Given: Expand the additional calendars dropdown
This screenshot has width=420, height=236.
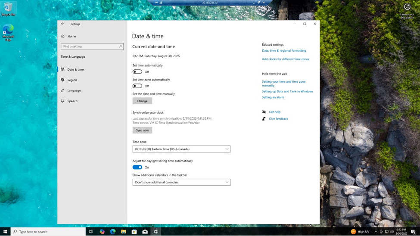Looking at the screenshot, I should pyautogui.click(x=181, y=182).
